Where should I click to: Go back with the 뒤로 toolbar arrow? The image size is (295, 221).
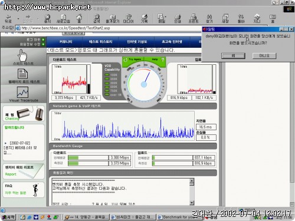coord(8,18)
